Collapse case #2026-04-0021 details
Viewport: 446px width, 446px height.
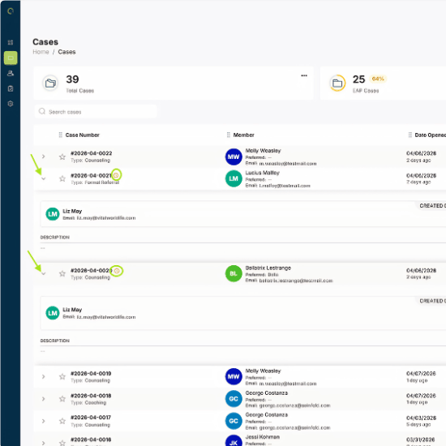[x=43, y=178]
